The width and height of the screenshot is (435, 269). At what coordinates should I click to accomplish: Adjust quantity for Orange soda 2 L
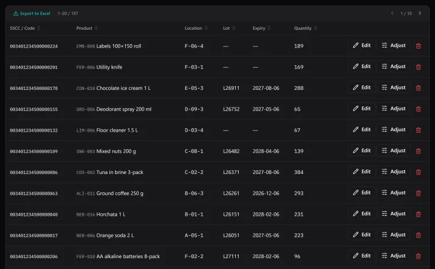[393, 235]
